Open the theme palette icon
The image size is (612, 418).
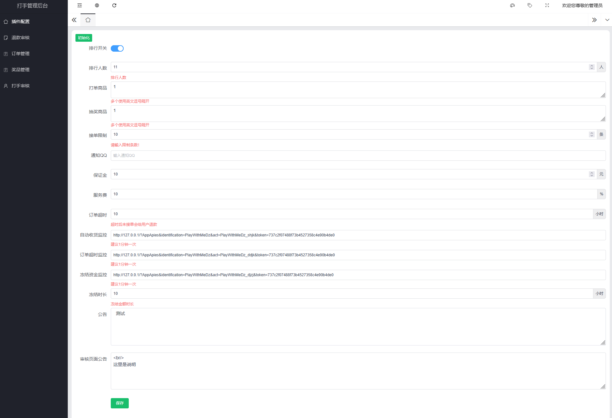512,5
